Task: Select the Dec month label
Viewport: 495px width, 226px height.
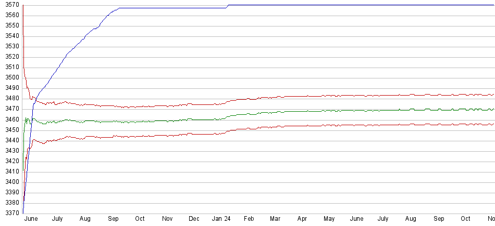Action: point(194,219)
